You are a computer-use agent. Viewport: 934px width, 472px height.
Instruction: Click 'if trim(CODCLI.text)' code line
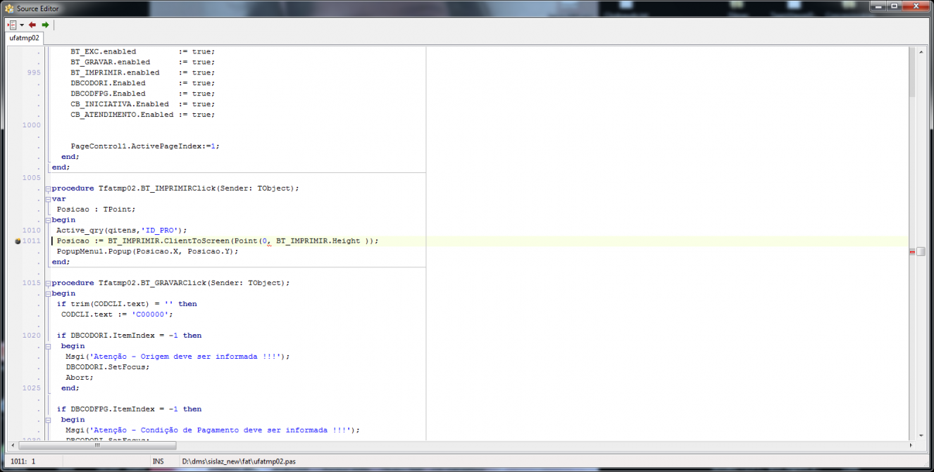coord(127,304)
